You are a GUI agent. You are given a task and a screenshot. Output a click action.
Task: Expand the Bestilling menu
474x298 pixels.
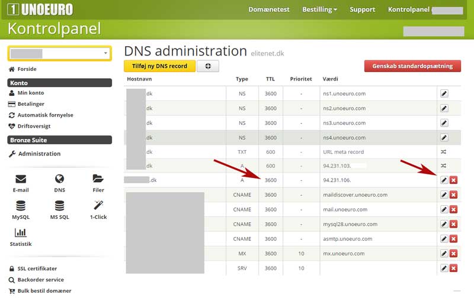click(319, 9)
